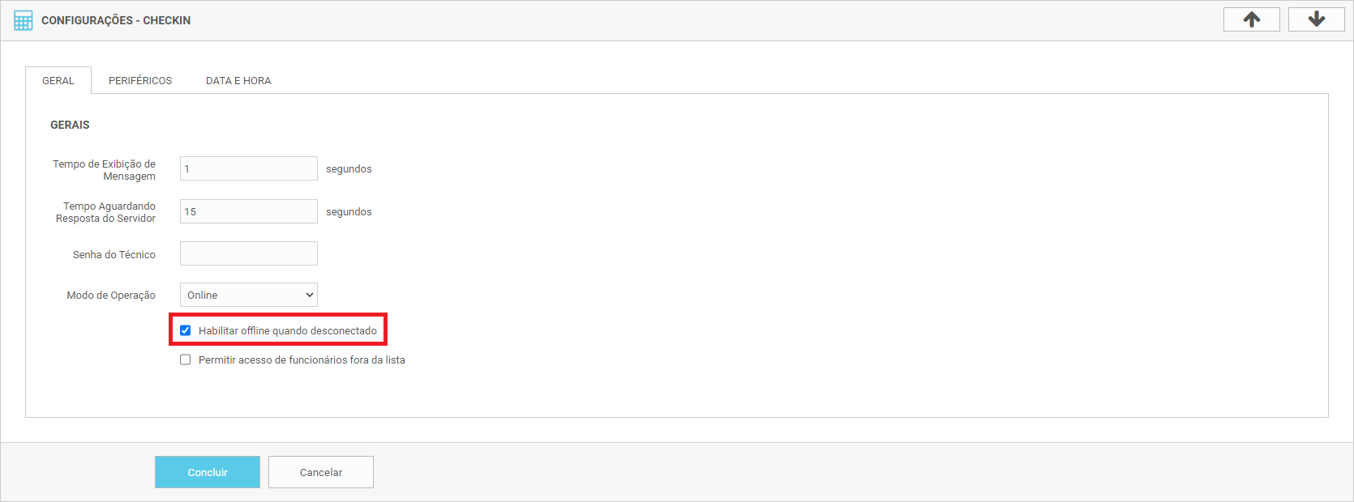Open the Data e Hora tab
Image resolution: width=1354 pixels, height=502 pixels.
(x=238, y=80)
